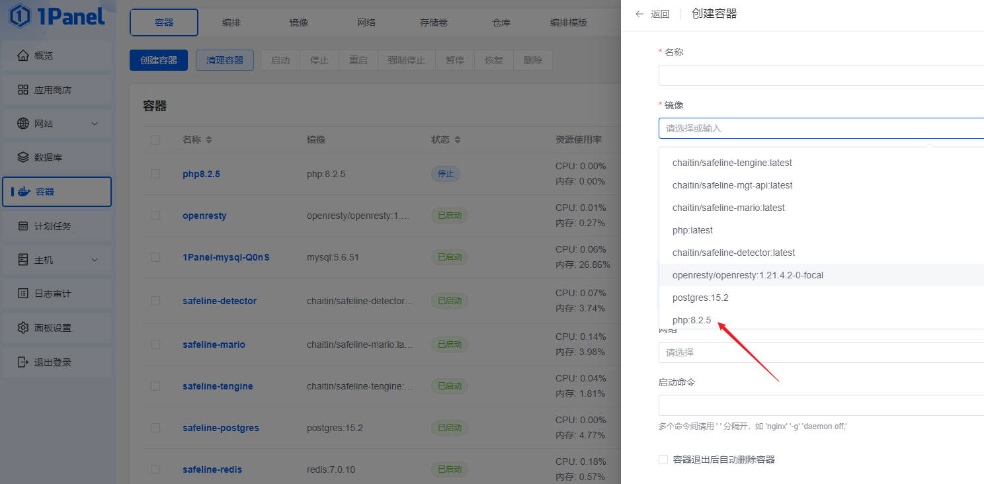Click the 1Panel logo

pos(58,16)
